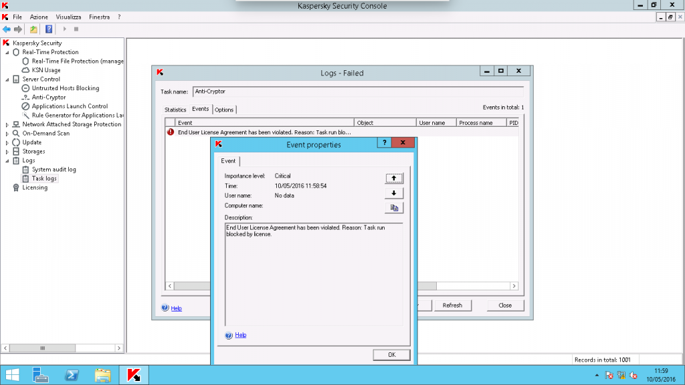This screenshot has height=385, width=685.
Task: Click the Description text box
Action: [x=314, y=274]
